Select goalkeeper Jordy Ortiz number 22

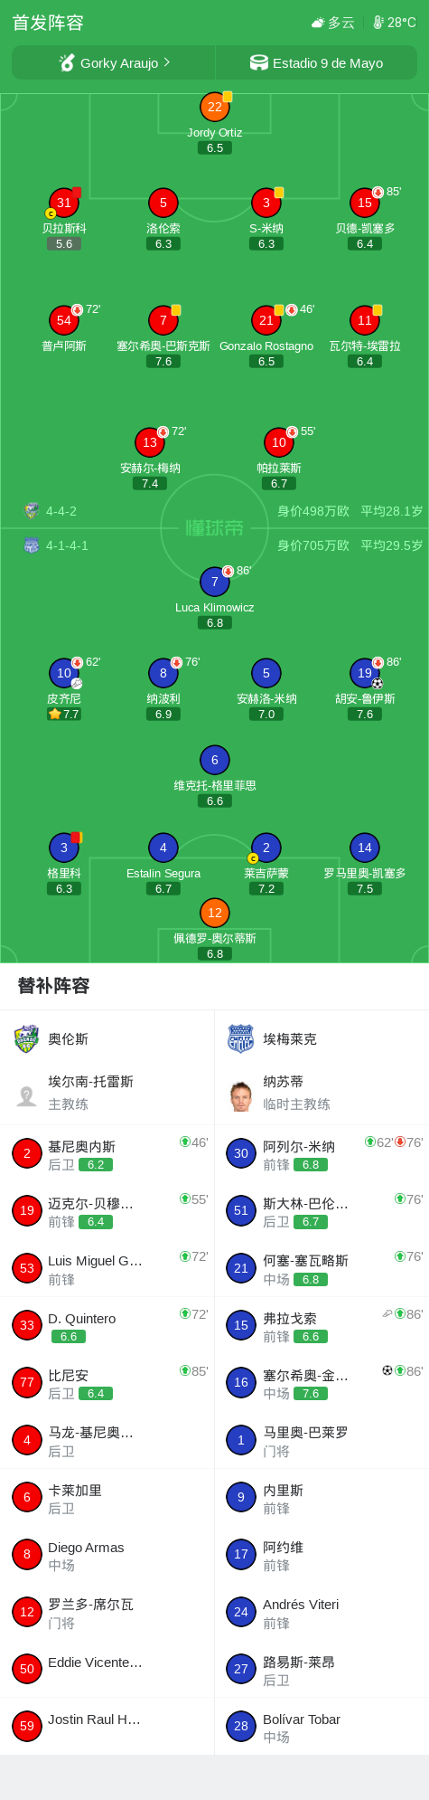point(214,107)
